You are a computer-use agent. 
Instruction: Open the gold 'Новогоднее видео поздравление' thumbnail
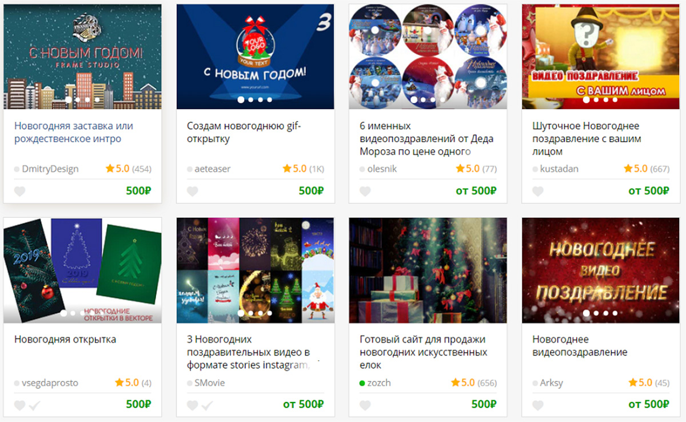601,270
